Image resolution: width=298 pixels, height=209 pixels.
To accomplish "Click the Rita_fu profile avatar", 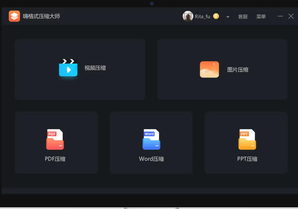I will tap(188, 16).
